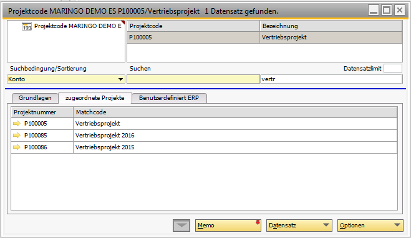Switch to the Grundlagen tab
Screen dimensions: 411x238
coord(35,98)
